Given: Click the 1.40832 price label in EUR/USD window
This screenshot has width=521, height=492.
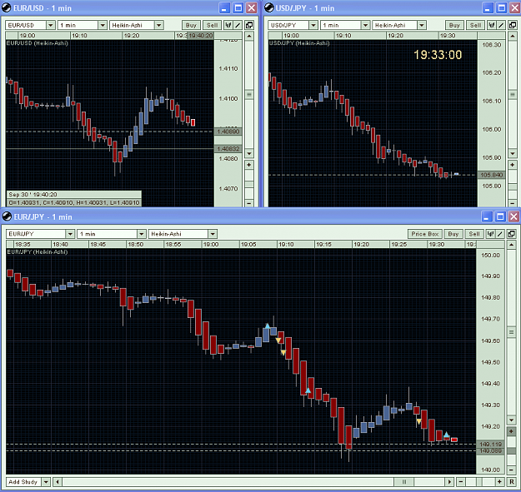Looking at the screenshot, I should 228,149.
